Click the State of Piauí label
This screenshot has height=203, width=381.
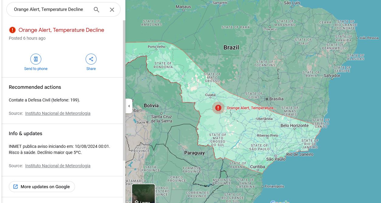[x=303, y=42]
